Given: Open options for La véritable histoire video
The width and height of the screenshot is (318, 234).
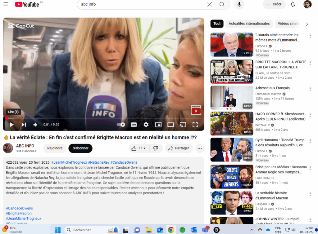Looking at the screenshot, I should (x=310, y=194).
